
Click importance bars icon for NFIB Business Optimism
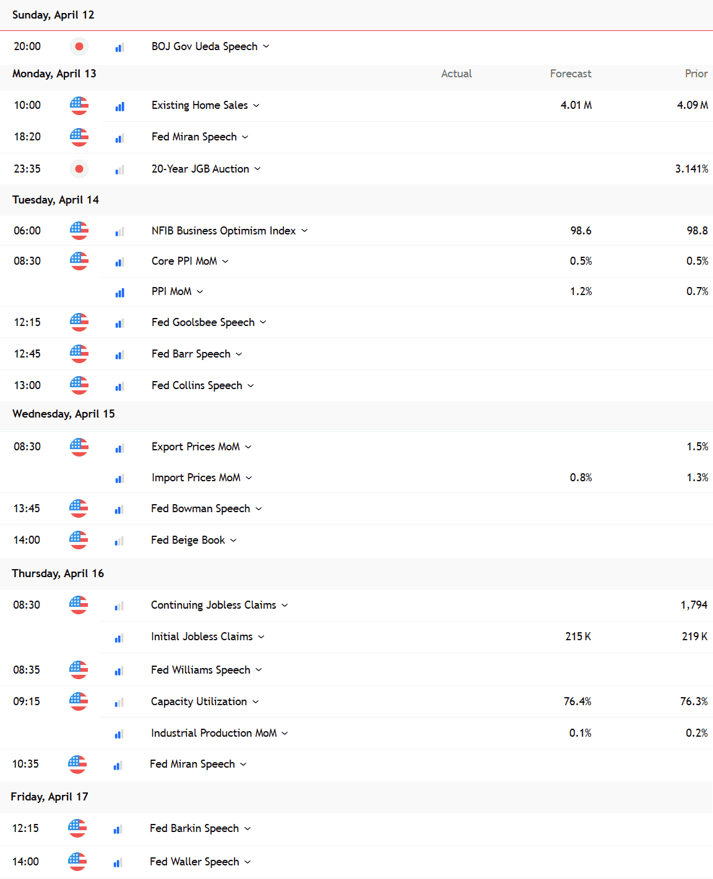pos(119,231)
